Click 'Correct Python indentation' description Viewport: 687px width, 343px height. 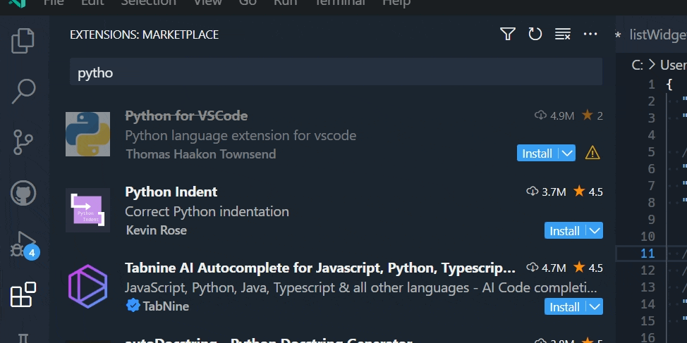tap(207, 212)
